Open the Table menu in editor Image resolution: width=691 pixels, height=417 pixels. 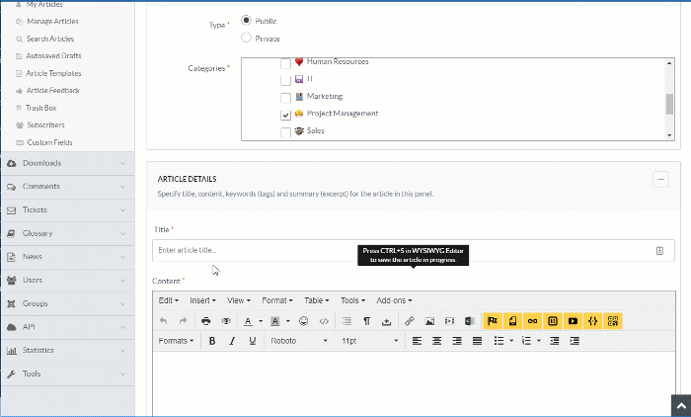tap(318, 300)
